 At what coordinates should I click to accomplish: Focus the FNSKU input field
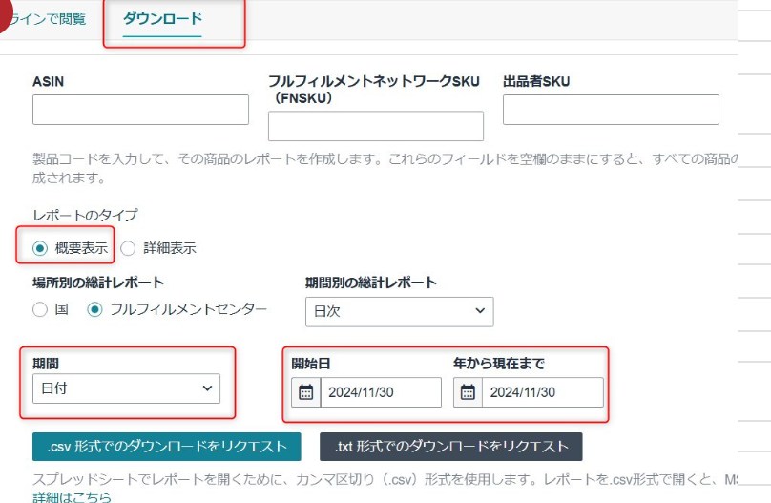(x=376, y=126)
